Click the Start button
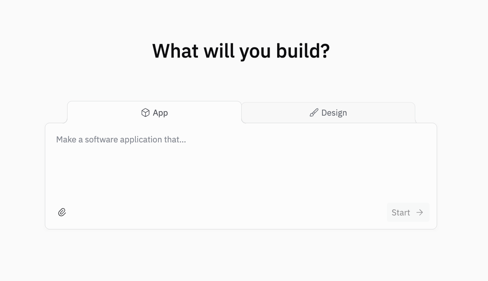The height and width of the screenshot is (281, 488). [x=408, y=212]
